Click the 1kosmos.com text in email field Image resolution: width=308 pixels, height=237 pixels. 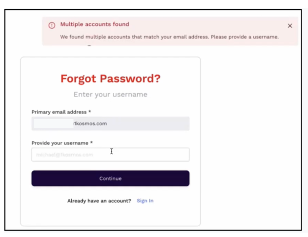tap(90, 124)
